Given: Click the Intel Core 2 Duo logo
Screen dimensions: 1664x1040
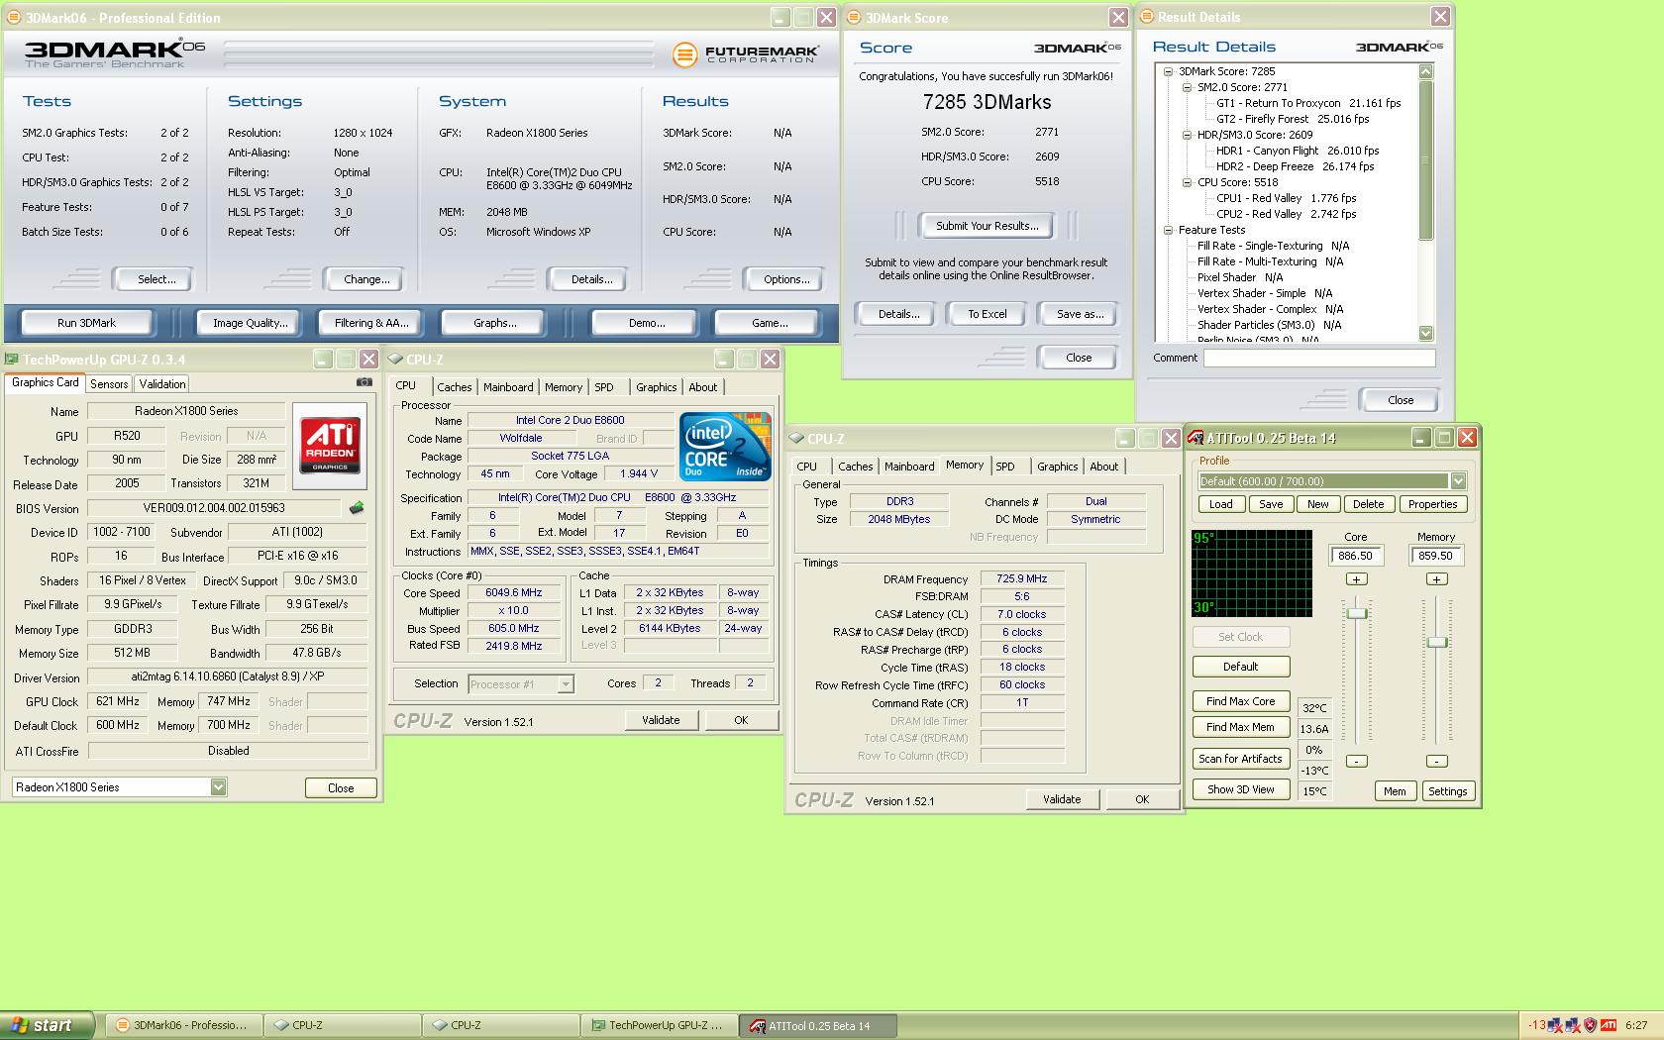Looking at the screenshot, I should pos(725,447).
